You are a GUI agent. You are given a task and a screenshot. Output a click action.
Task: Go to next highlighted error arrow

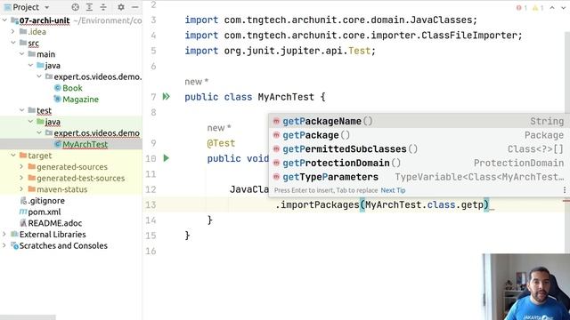564,8
